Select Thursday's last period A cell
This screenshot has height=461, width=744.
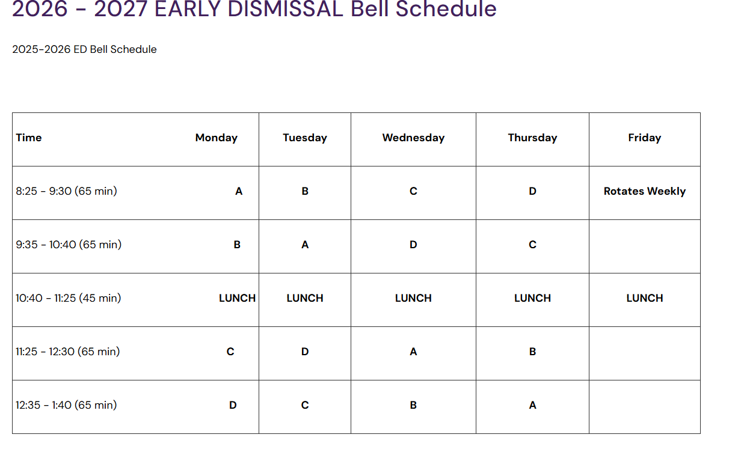pyautogui.click(x=532, y=405)
